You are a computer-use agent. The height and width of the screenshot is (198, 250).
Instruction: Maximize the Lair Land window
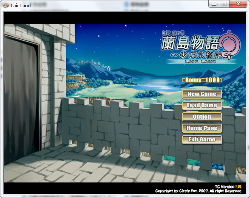coord(224,4)
